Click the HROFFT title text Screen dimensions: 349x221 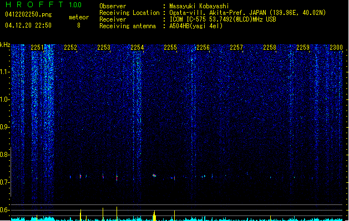click(x=34, y=4)
